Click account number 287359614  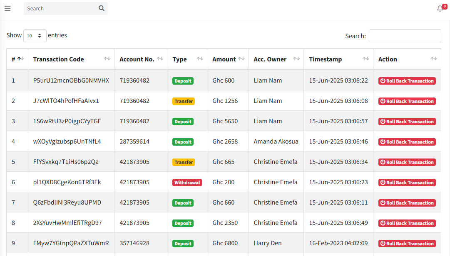tap(134, 141)
